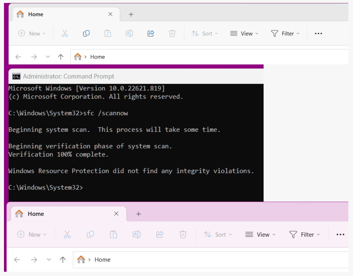Click the Command Prompt title bar icon

click(16, 76)
